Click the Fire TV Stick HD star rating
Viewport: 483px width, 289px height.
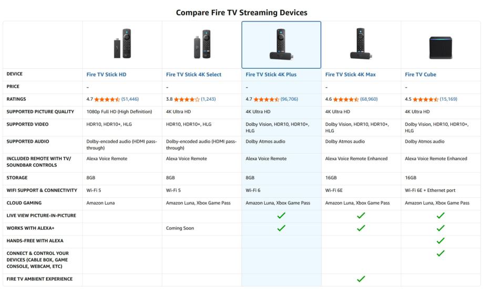point(107,99)
